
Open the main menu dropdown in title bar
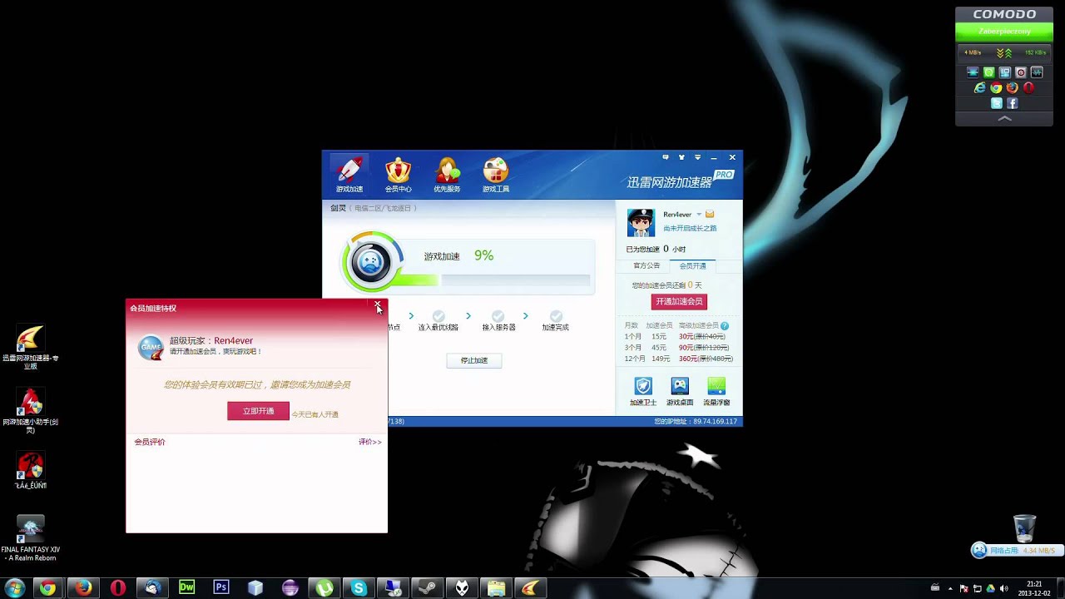697,157
